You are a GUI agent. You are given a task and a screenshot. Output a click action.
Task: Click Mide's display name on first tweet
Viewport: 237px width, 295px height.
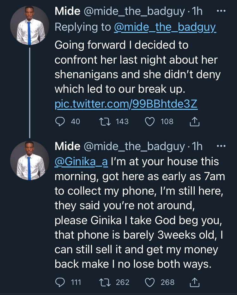point(67,12)
